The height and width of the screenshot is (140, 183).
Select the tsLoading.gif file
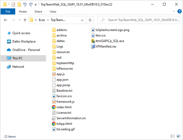point(64,129)
